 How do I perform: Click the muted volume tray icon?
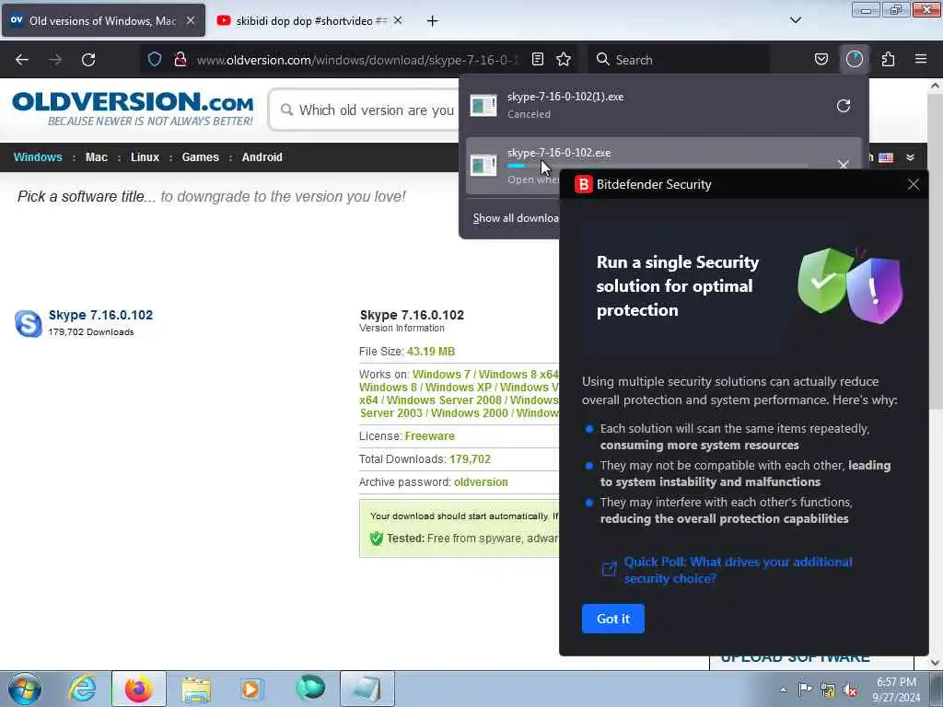[x=850, y=690]
